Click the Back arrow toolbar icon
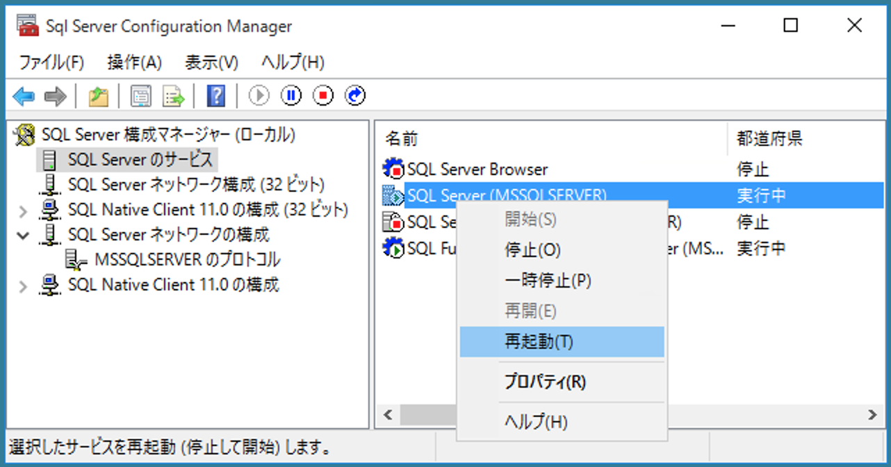 click(x=24, y=96)
